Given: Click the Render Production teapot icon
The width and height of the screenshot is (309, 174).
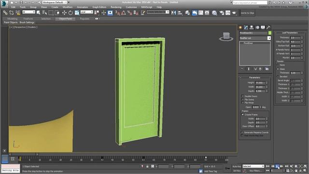Looking at the screenshot, I should pyautogui.click(x=234, y=13).
